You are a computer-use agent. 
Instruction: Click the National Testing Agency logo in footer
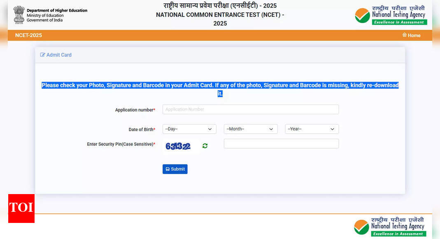(x=390, y=227)
